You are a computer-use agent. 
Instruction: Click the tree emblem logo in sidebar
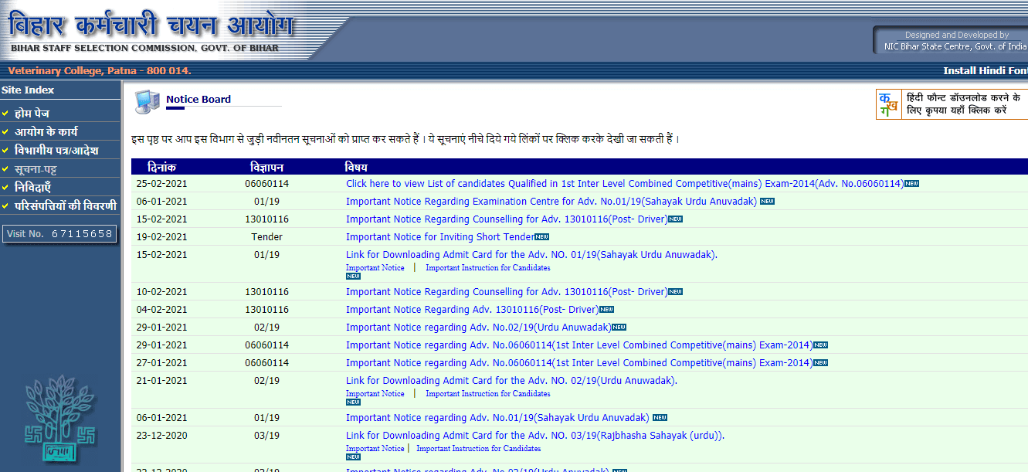coord(59,419)
